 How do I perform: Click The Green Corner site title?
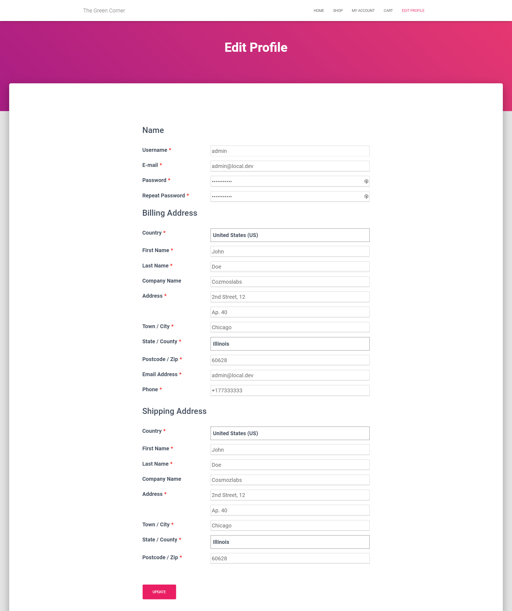(104, 11)
